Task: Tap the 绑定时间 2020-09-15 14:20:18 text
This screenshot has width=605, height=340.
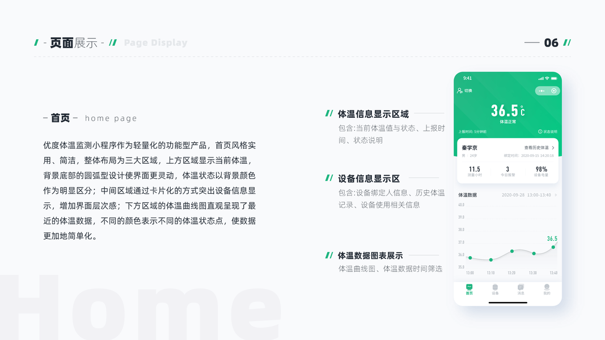Action: click(x=528, y=156)
